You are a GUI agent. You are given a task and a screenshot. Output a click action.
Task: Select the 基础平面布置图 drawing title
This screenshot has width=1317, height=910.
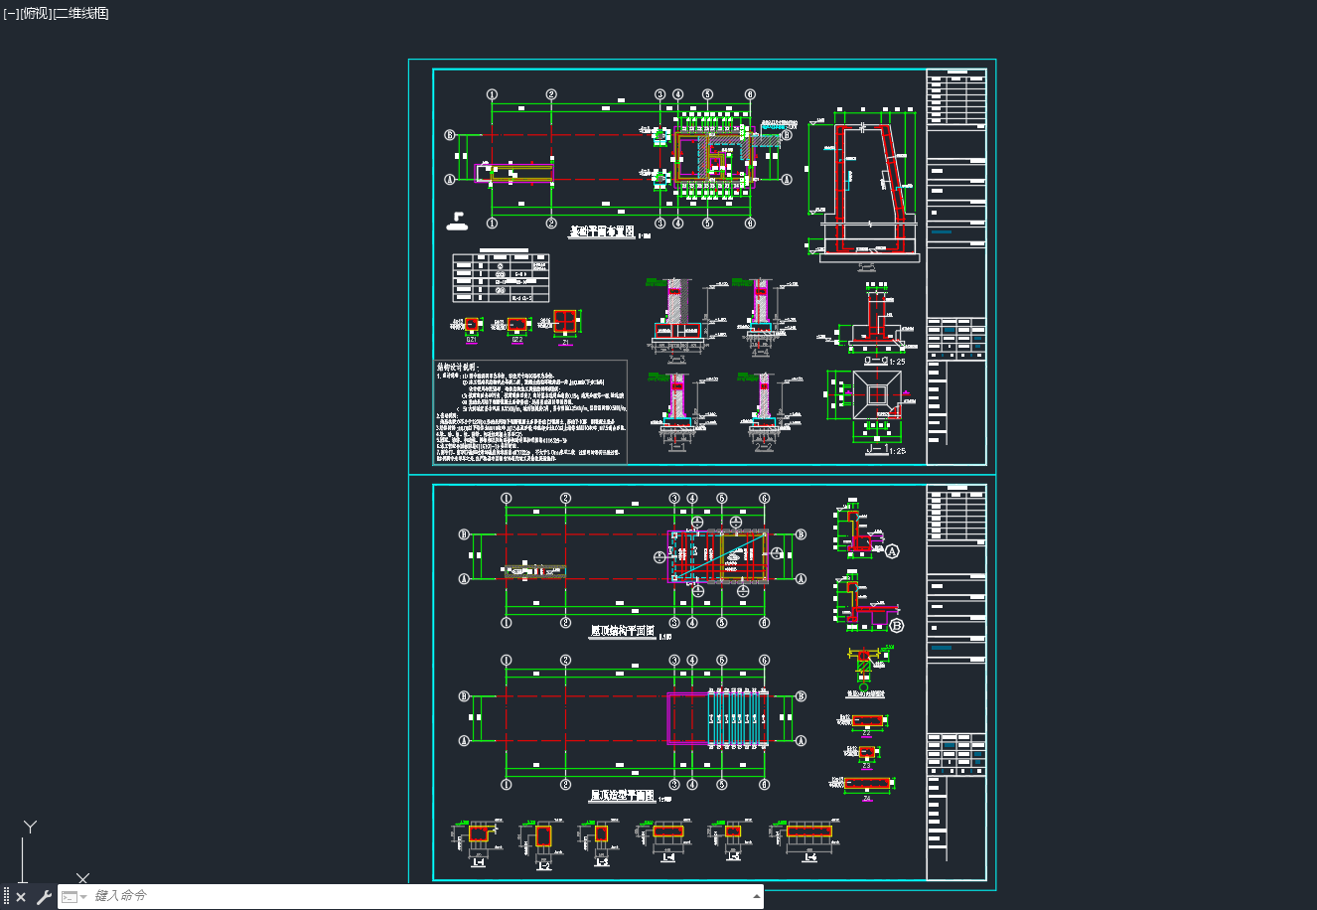(x=601, y=231)
